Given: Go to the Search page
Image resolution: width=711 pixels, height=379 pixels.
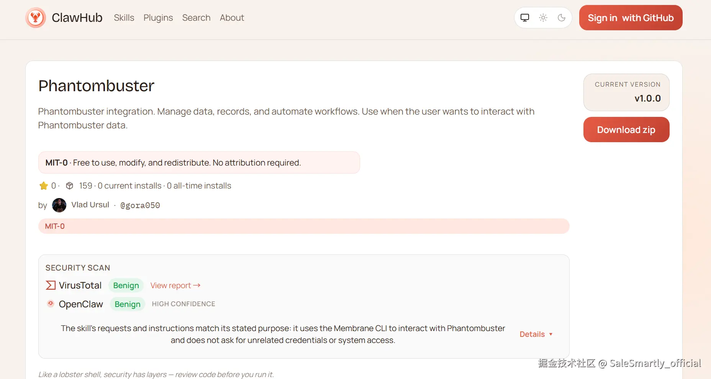Looking at the screenshot, I should point(196,18).
